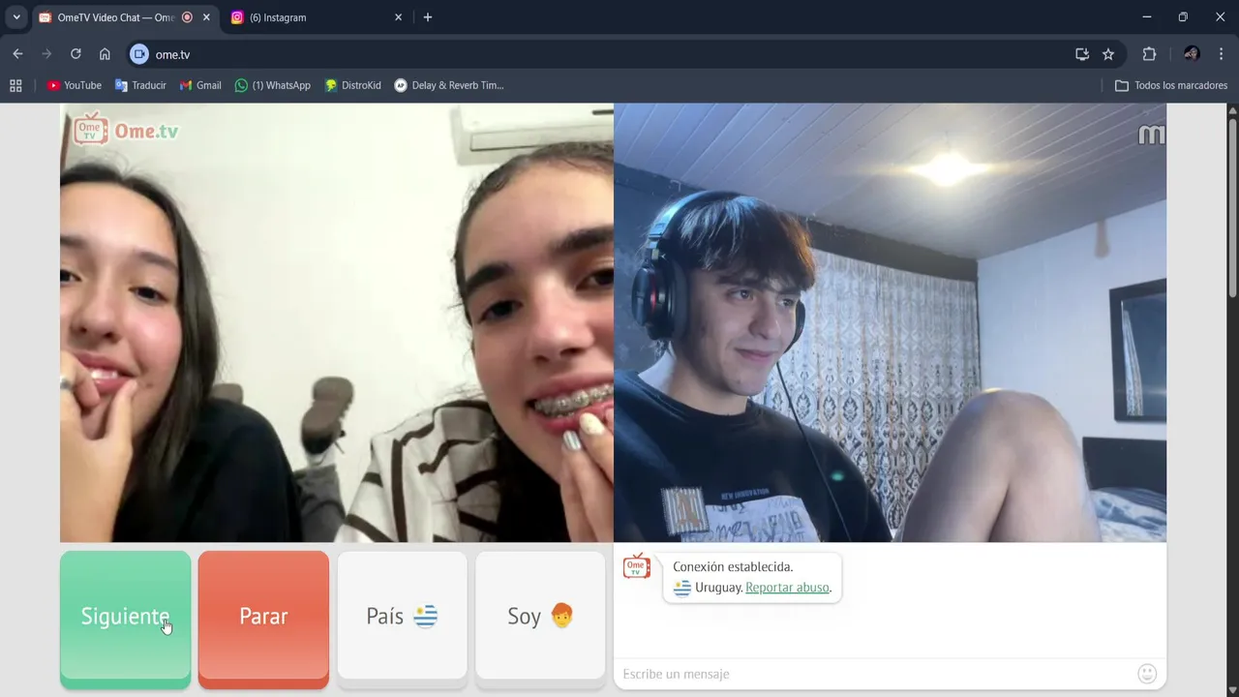
Task: Focus the Escribe un mensaje field
Action: 876,674
